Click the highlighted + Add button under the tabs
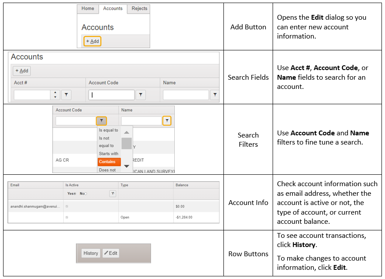Image resolution: width=385 pixels, height=279 pixels. [x=93, y=41]
